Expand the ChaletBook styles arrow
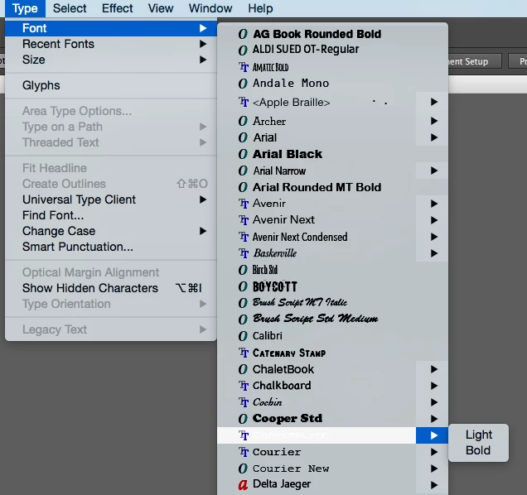The height and width of the screenshot is (495, 527). [x=434, y=369]
